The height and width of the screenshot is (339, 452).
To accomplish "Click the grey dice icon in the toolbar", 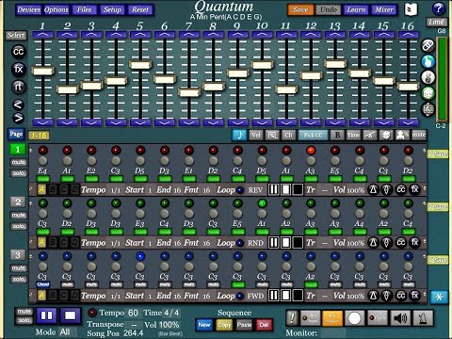I will pyautogui.click(x=386, y=135).
